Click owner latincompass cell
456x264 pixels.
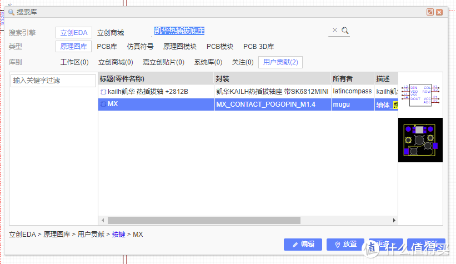(353, 91)
